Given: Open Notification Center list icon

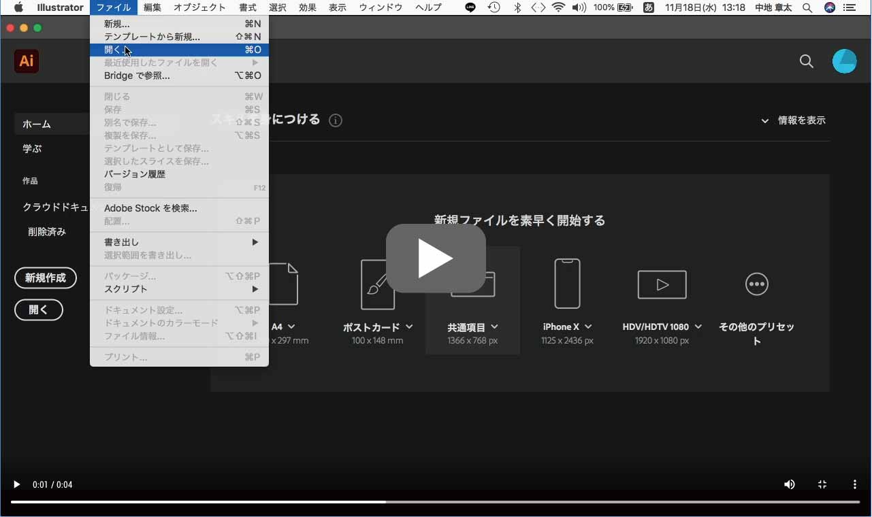Looking at the screenshot, I should pyautogui.click(x=851, y=7).
